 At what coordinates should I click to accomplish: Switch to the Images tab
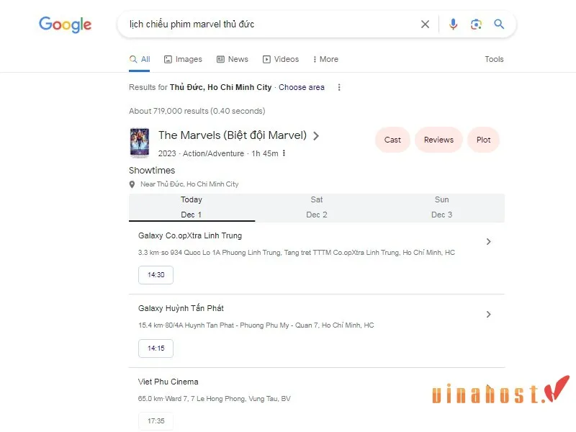[183, 59]
